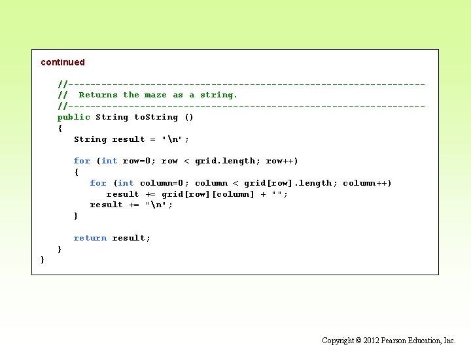Click the 'result += "\n";' statement inside the loop
The height and width of the screenshot is (353, 471).
tap(131, 205)
